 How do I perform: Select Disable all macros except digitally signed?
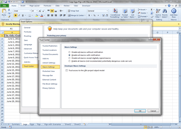coord(69,58)
